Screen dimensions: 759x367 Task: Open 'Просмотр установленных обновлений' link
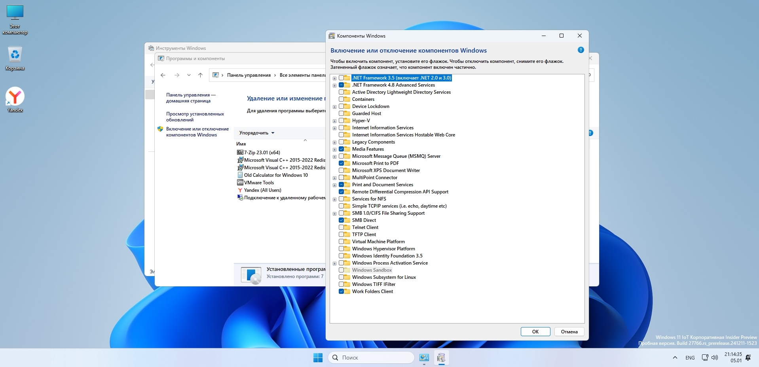[x=195, y=117]
